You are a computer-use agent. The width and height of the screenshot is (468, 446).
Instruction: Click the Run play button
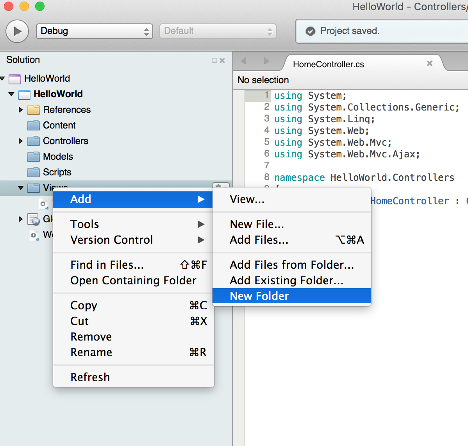coord(17,31)
